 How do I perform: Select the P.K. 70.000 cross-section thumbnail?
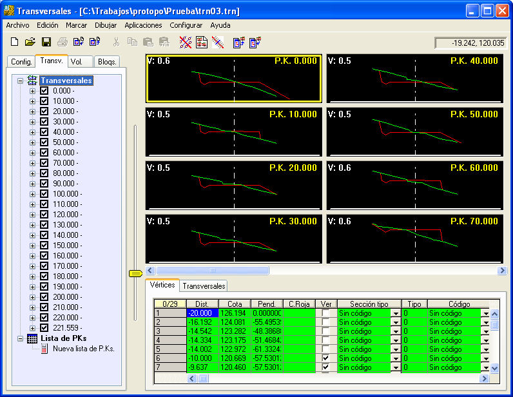(x=415, y=239)
